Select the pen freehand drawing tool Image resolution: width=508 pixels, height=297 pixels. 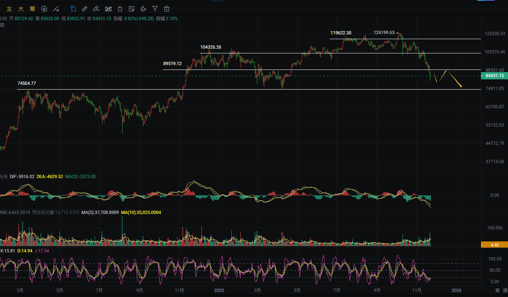click(x=96, y=9)
